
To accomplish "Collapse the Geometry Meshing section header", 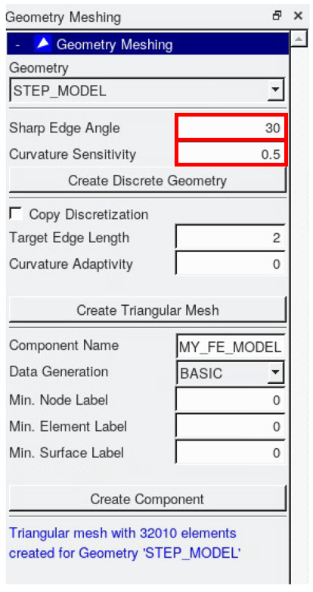I will pyautogui.click(x=17, y=45).
